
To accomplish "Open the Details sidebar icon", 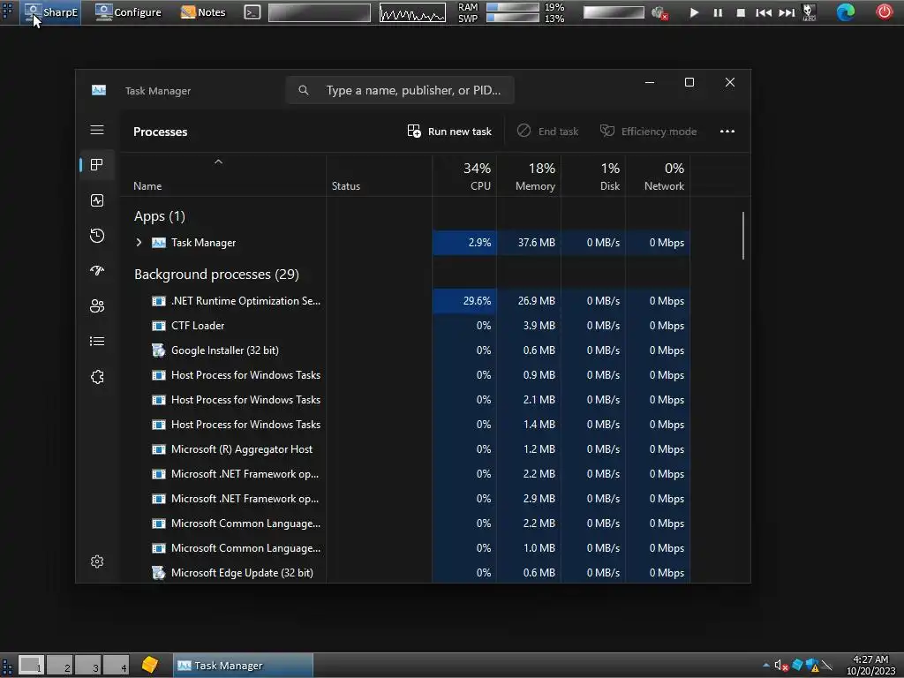I will click(x=97, y=342).
